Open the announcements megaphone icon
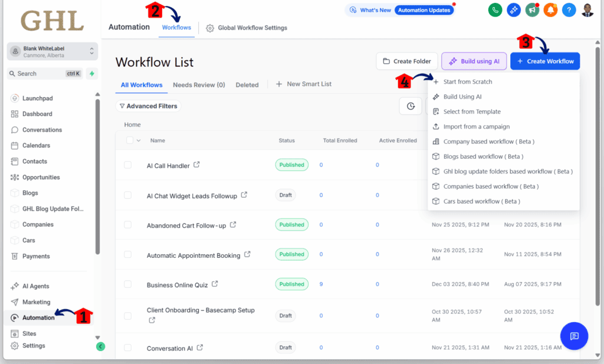Image resolution: width=604 pixels, height=364 pixels. (532, 10)
